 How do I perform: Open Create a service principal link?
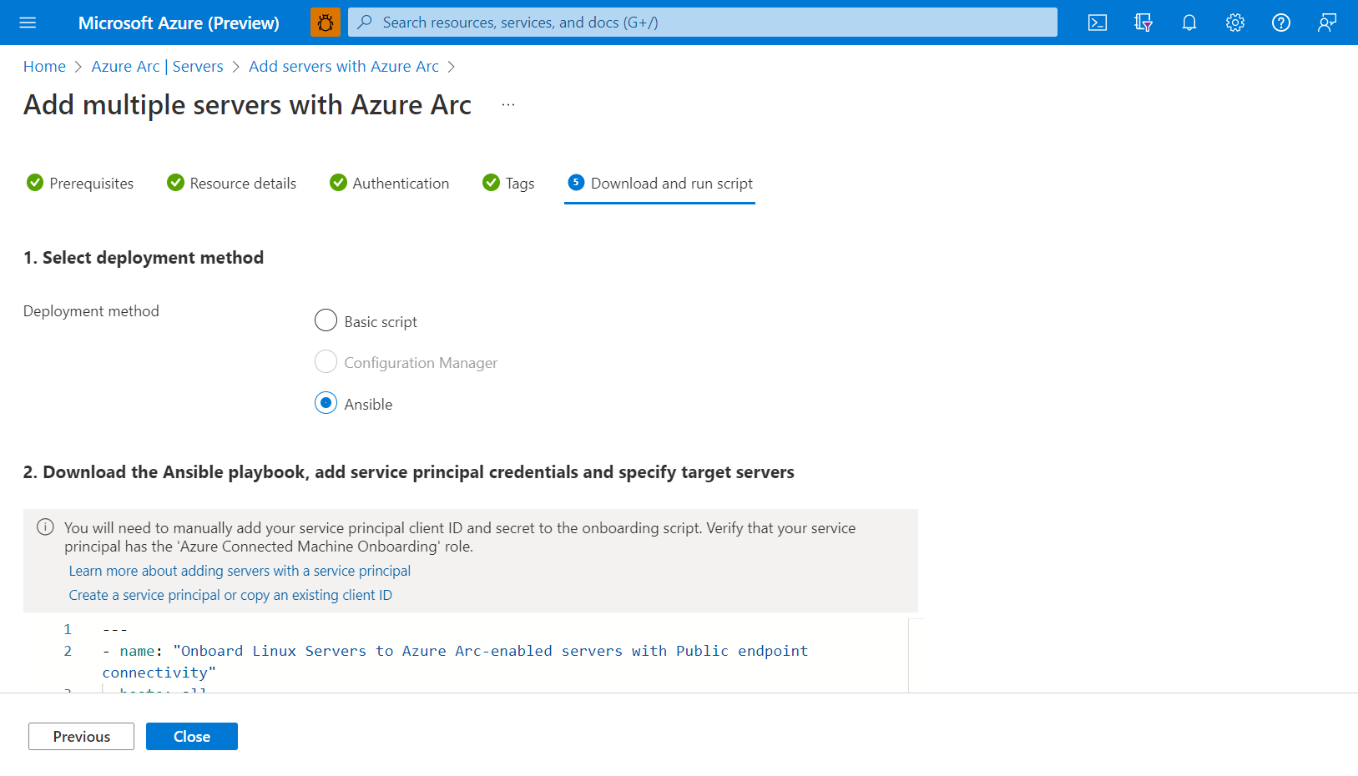(x=230, y=595)
